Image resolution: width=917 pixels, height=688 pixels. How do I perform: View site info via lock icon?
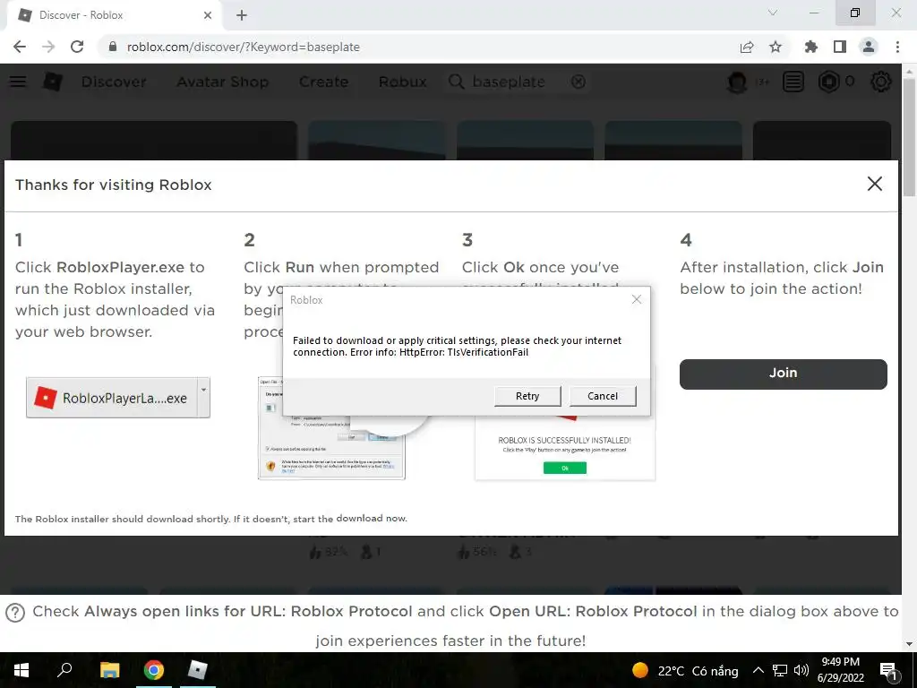(112, 47)
